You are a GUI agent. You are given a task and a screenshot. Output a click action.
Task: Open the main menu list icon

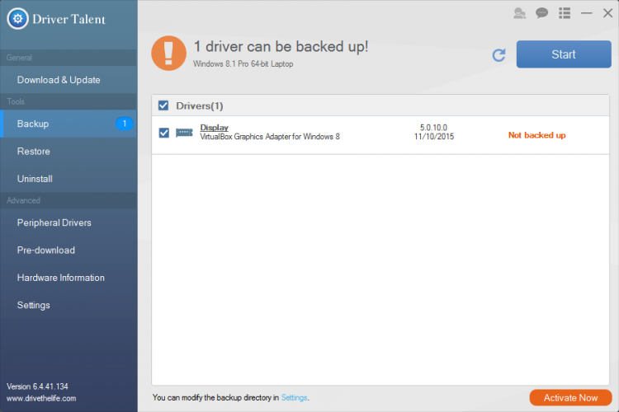tap(565, 13)
